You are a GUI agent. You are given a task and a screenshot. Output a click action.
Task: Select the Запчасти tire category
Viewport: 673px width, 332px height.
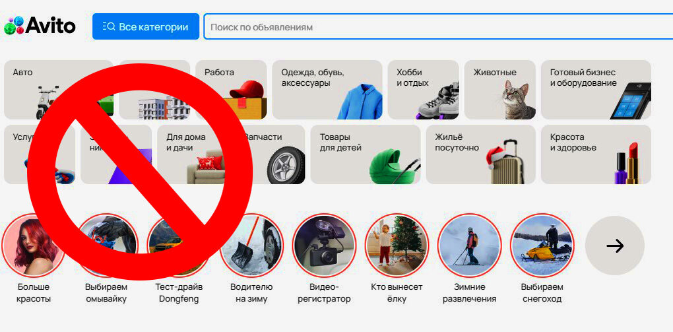270,154
